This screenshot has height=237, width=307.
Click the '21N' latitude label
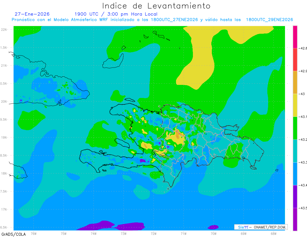(x=4, y=66)
